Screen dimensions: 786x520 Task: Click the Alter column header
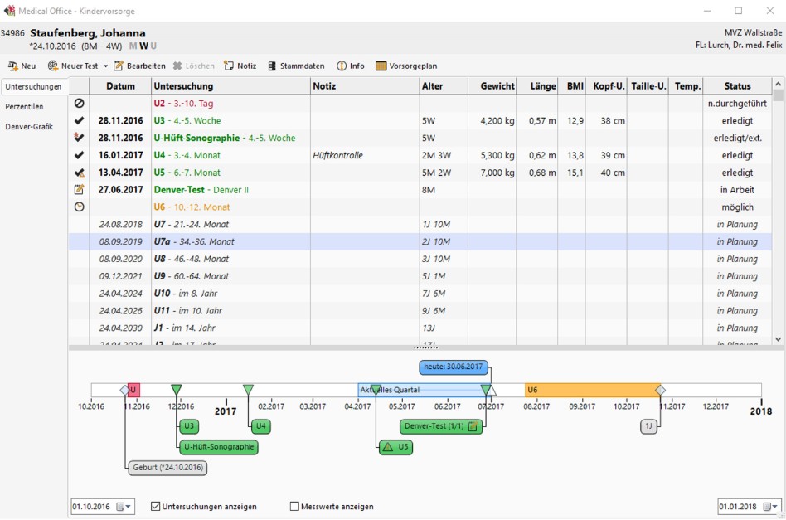coord(444,85)
